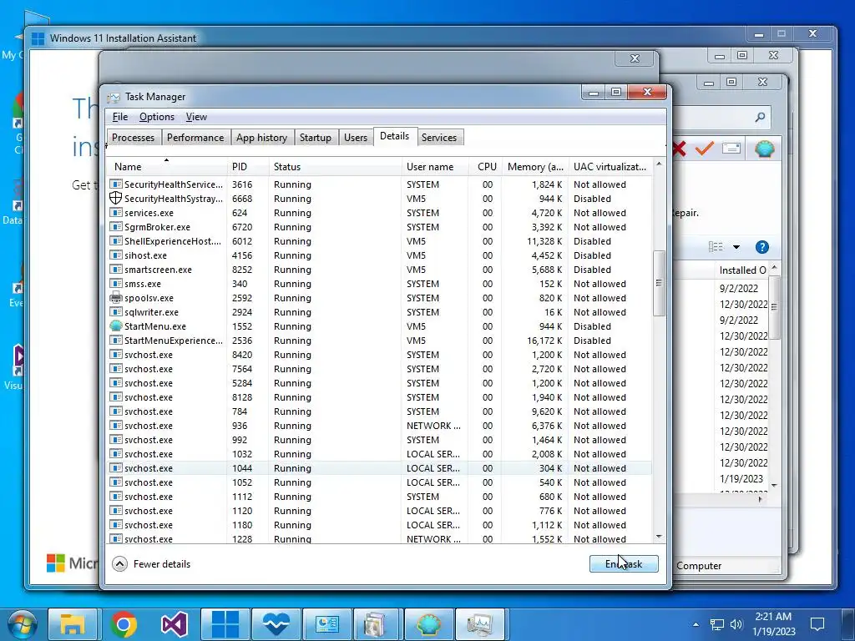The width and height of the screenshot is (855, 641).
Task: Select the ShellExperienceHost process row
Action: tap(379, 241)
